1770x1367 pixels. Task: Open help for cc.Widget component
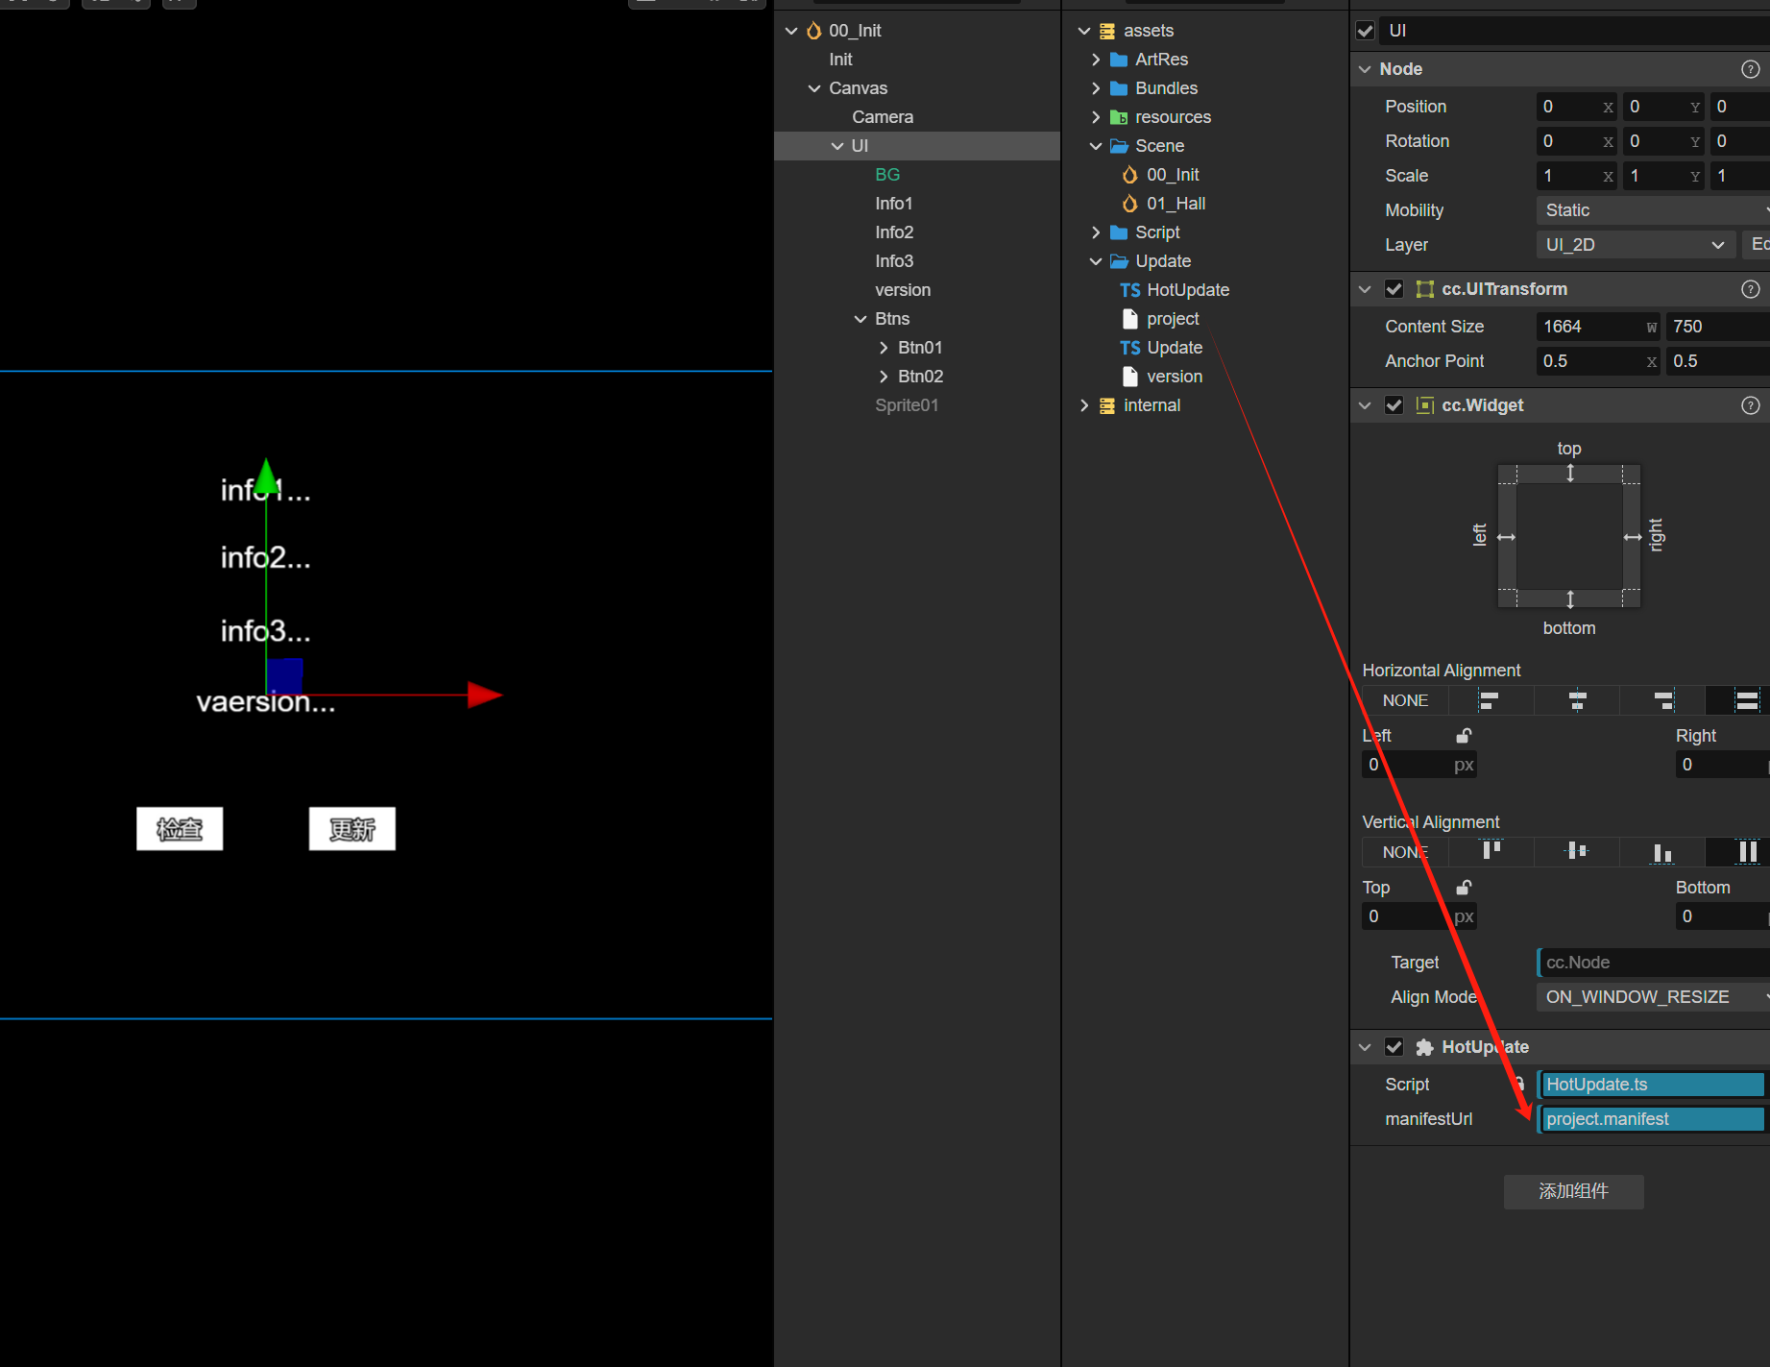click(1751, 405)
